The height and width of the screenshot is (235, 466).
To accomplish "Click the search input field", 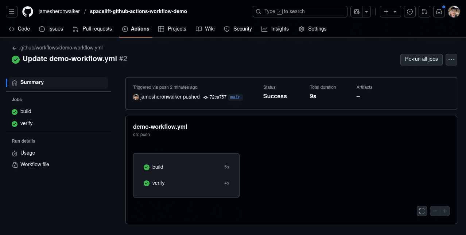I will click(300, 11).
